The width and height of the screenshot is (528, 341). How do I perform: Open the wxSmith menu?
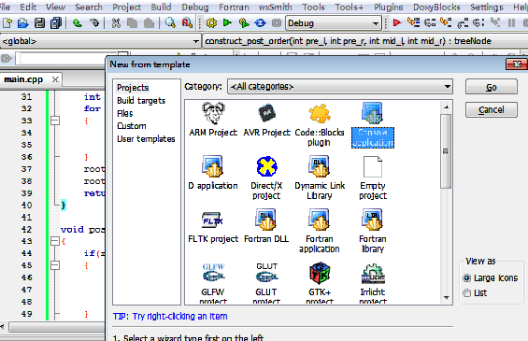pos(276,7)
